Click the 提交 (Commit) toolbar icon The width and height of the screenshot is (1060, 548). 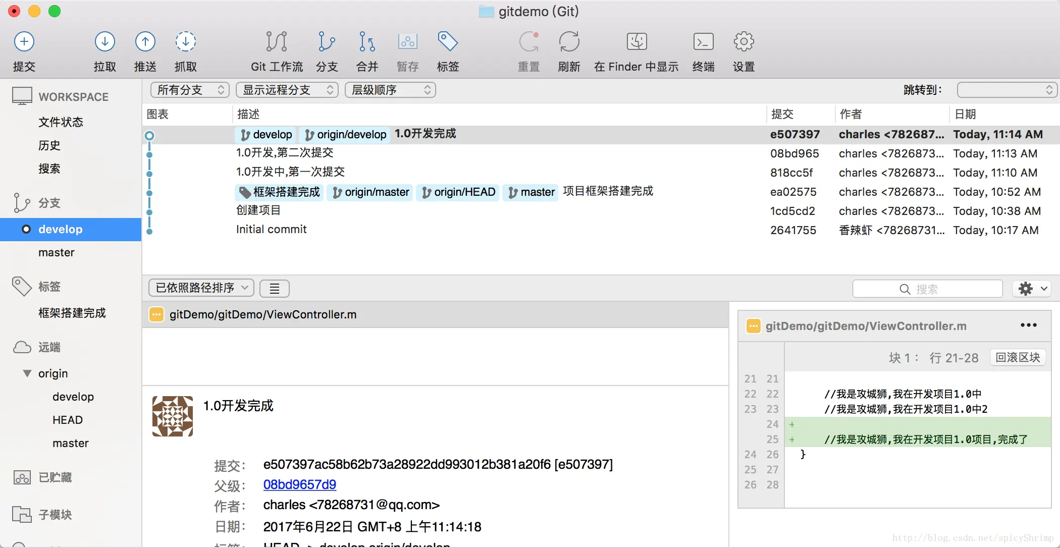pyautogui.click(x=24, y=42)
